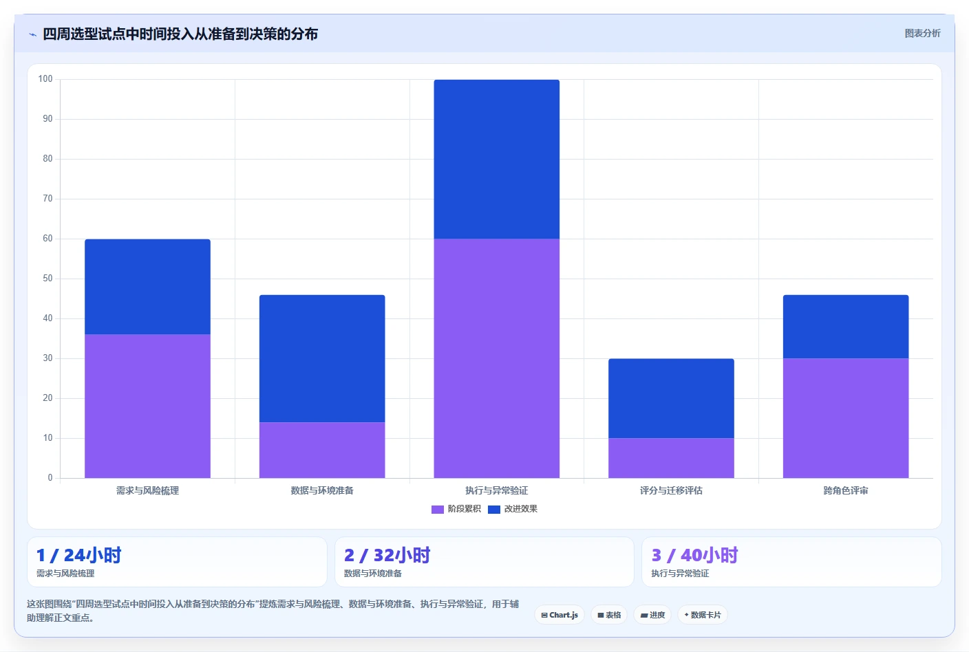Click the 表格 tag icon

click(601, 616)
